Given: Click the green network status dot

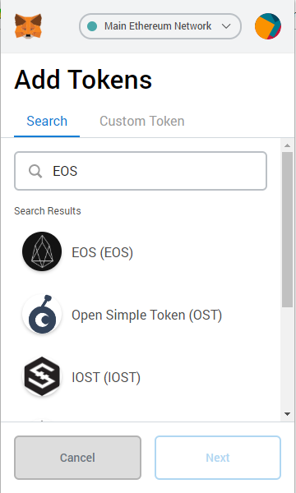Looking at the screenshot, I should 92,26.
